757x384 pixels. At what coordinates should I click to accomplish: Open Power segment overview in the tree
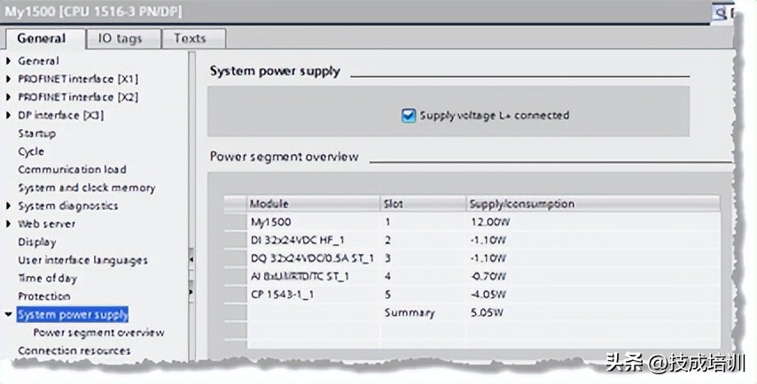[x=98, y=333]
